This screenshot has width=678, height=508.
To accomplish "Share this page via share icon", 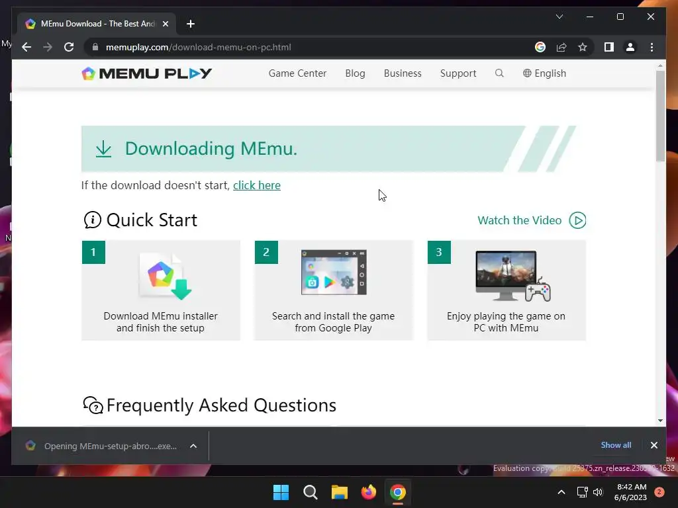I will click(x=561, y=47).
